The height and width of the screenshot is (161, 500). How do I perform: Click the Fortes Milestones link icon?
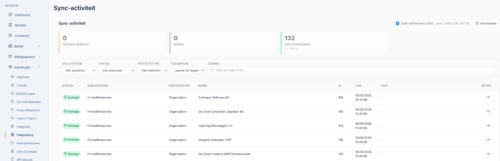12,110
